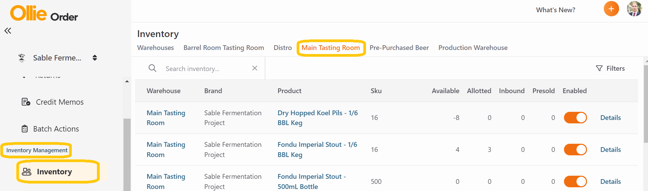The width and height of the screenshot is (648, 191).
Task: Switch to the Production Warehouse tab
Action: tap(473, 48)
